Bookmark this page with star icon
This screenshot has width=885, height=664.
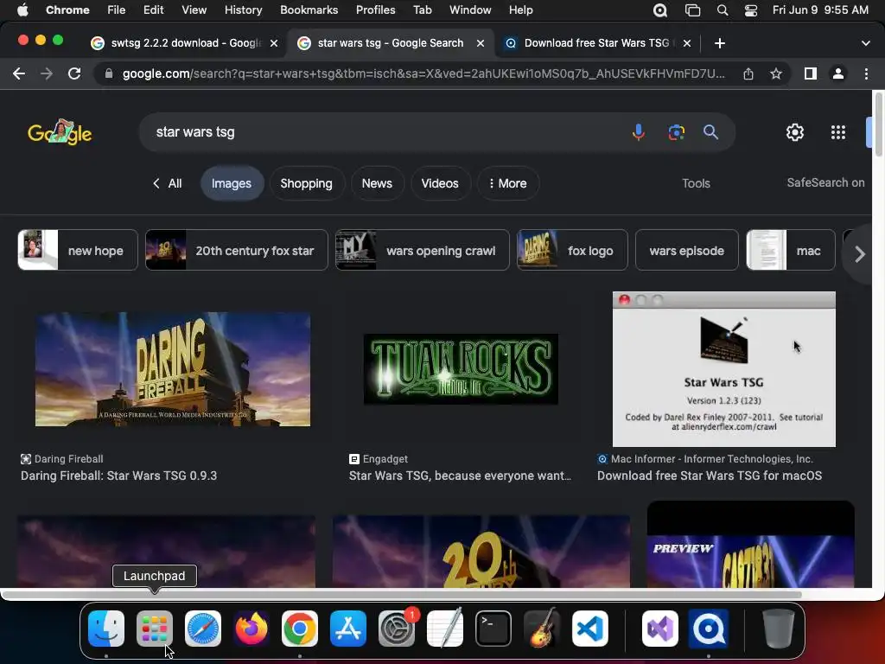[x=776, y=73]
